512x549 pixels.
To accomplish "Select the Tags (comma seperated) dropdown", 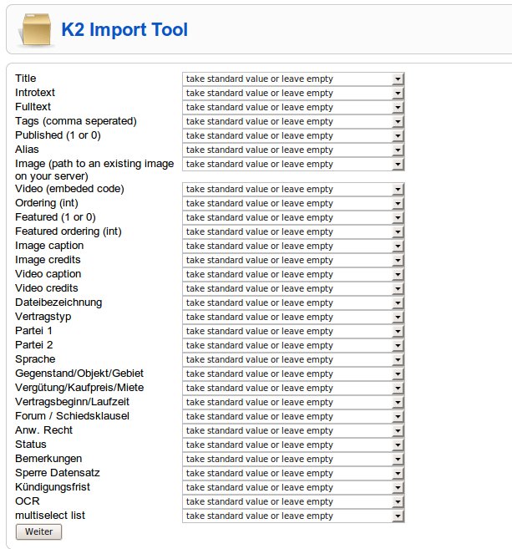I will click(x=293, y=121).
